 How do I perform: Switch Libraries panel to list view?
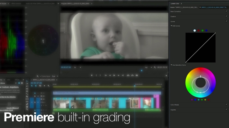(22, 83)
